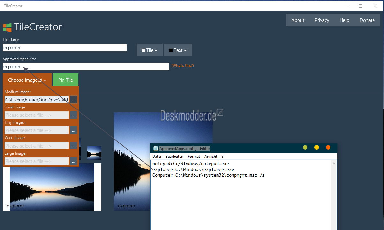The width and height of the screenshot is (384, 230).
Task: Minimize the TileCreator window
Action: [346, 6]
